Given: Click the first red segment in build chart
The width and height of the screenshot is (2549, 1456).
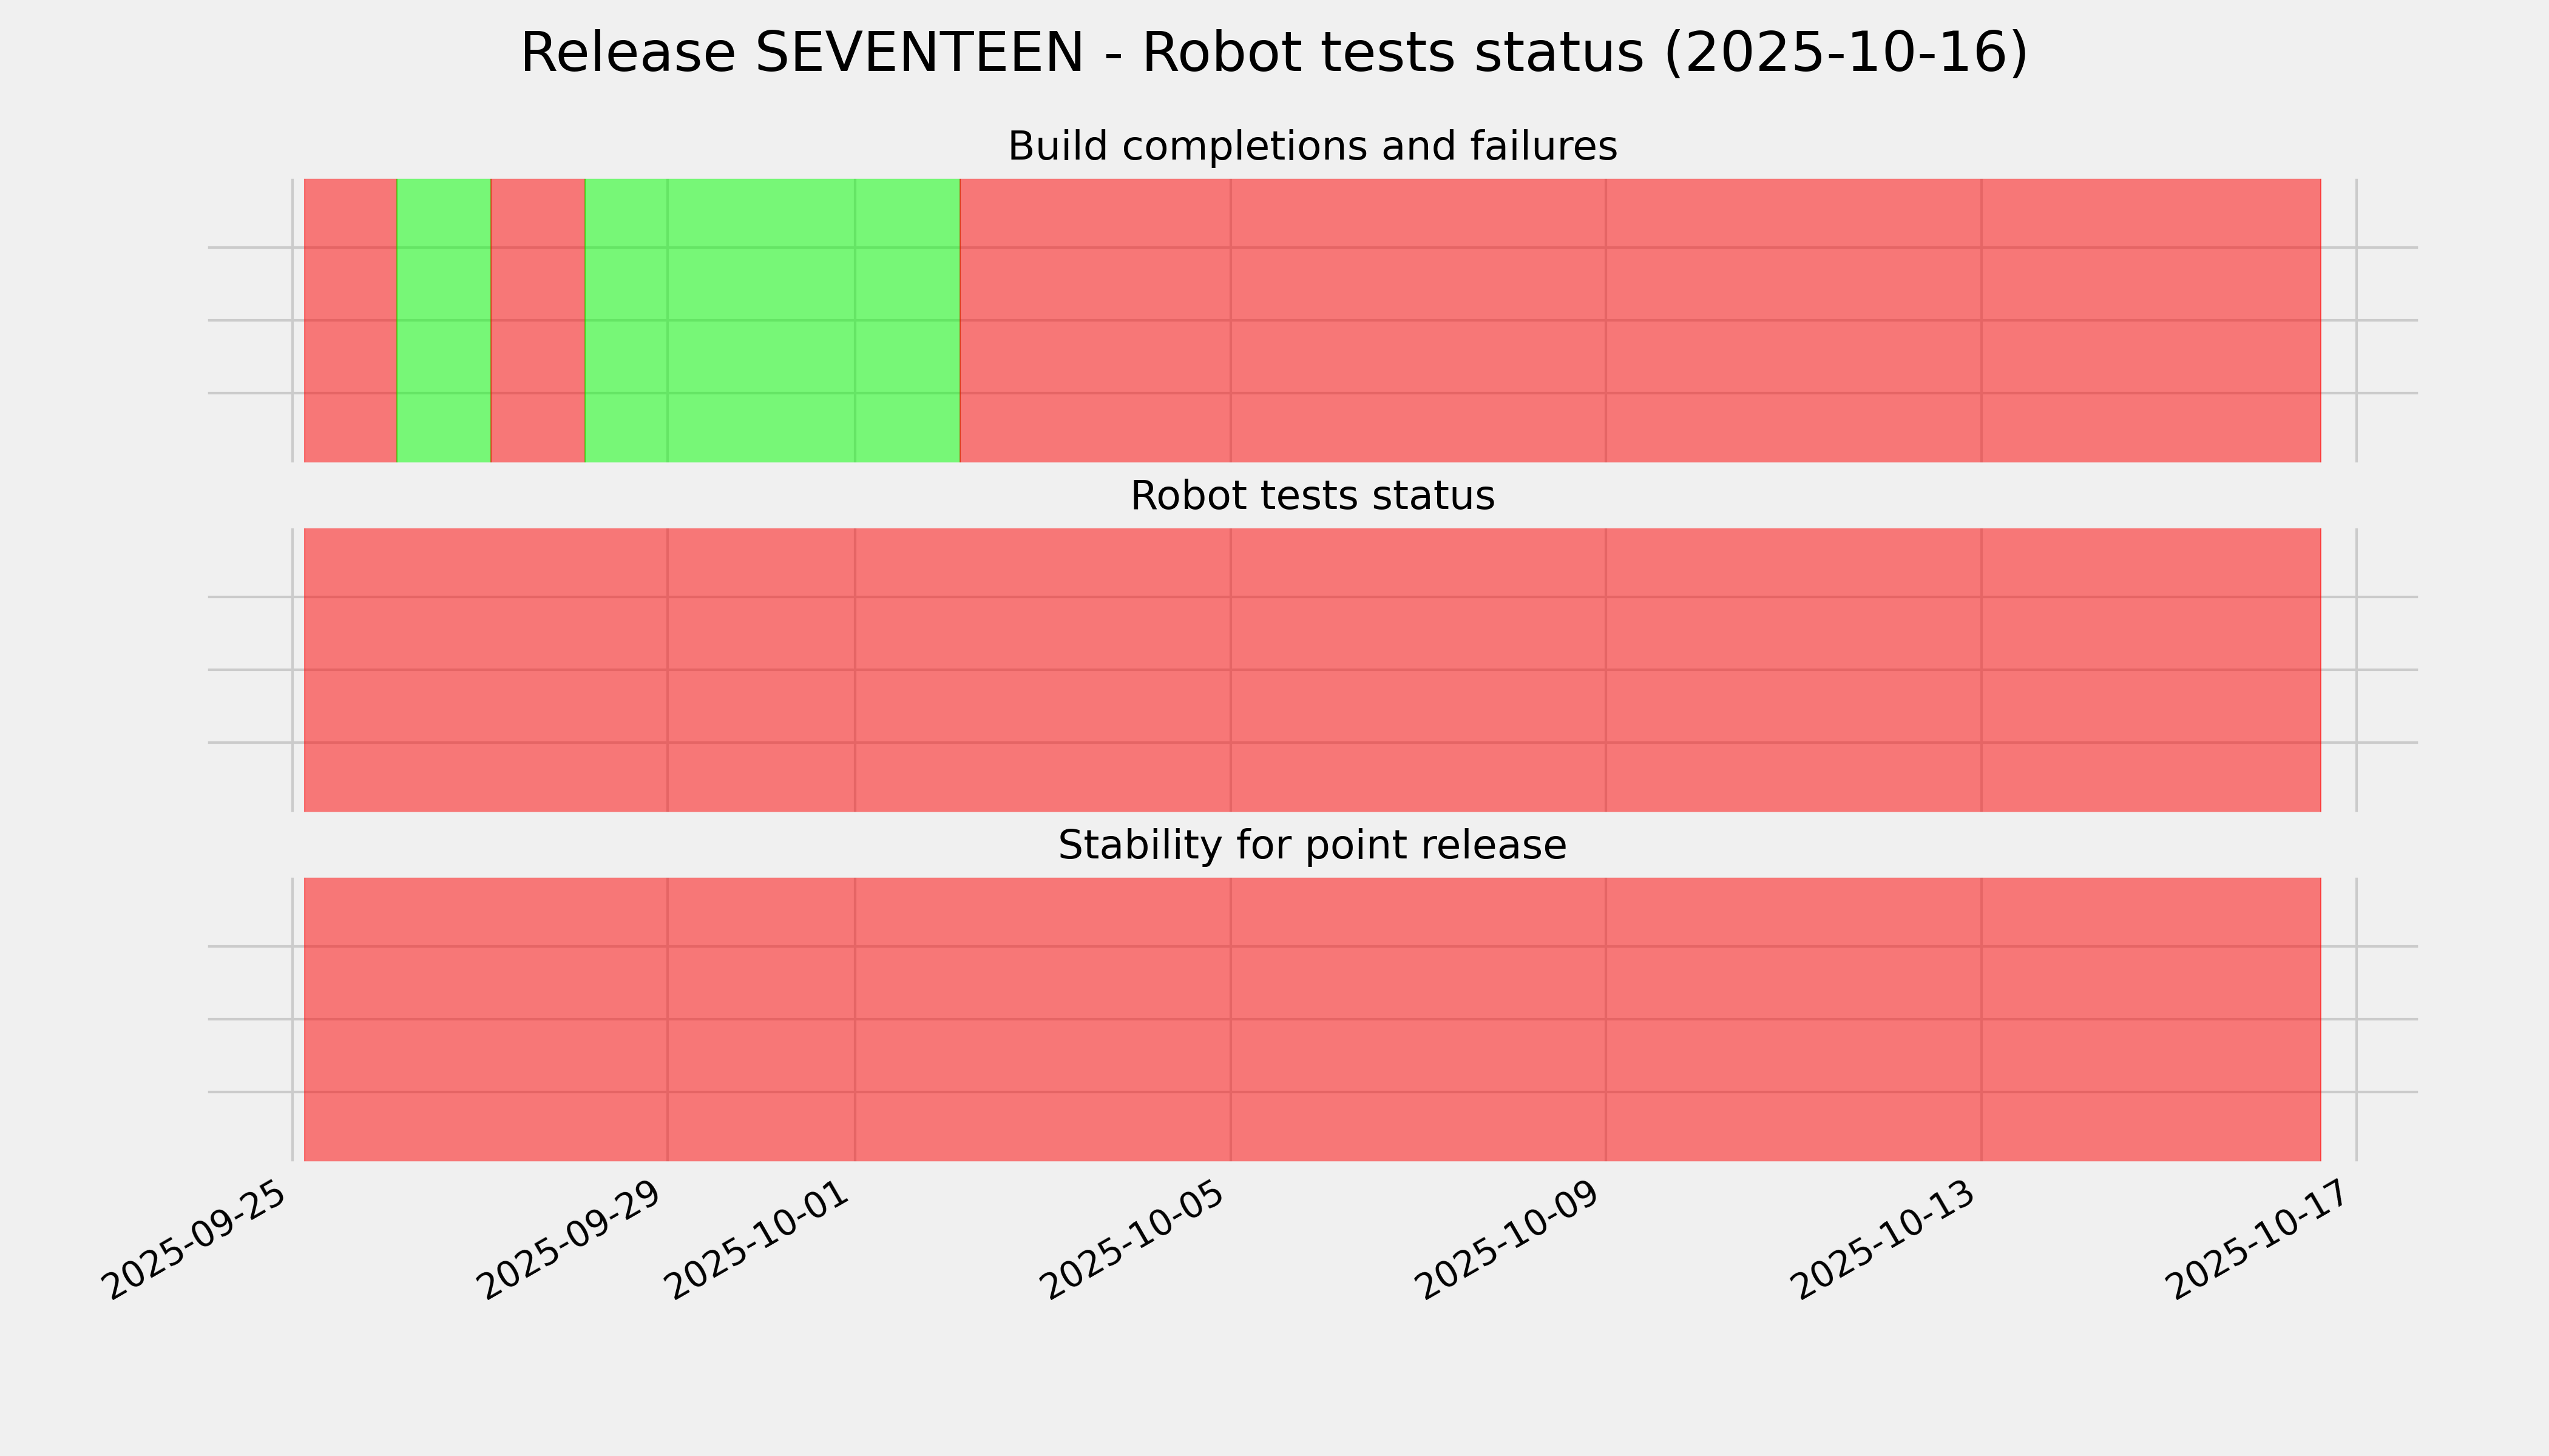Looking at the screenshot, I should click(x=350, y=320).
